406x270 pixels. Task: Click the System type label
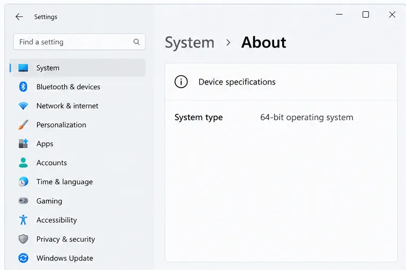point(199,118)
